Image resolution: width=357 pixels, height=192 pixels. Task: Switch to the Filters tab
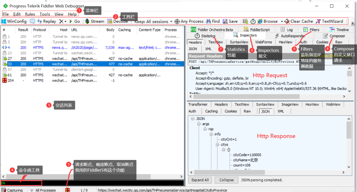(311, 30)
